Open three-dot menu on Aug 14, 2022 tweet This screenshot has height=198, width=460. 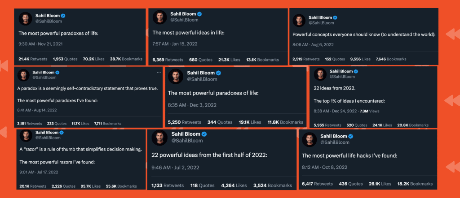pos(159,72)
